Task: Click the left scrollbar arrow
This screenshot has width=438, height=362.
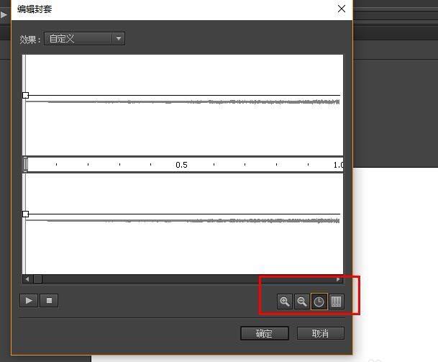Action: pyautogui.click(x=27, y=279)
